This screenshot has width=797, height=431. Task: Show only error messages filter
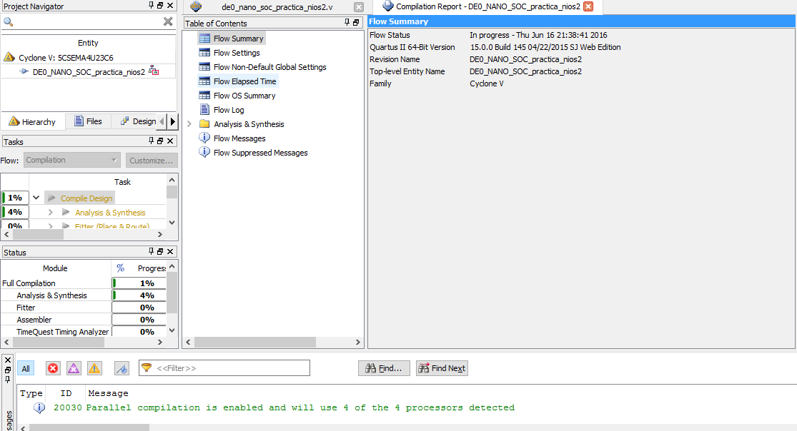(x=53, y=368)
